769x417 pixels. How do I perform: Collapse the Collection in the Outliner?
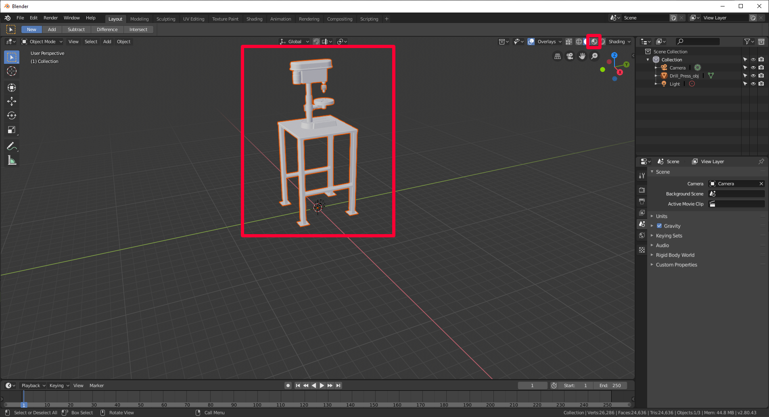coord(648,59)
